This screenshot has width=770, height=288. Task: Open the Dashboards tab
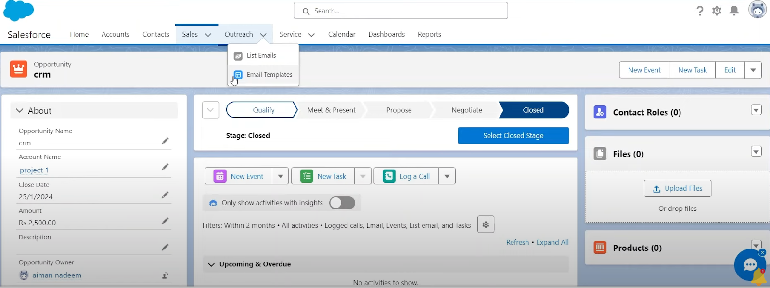(x=386, y=34)
